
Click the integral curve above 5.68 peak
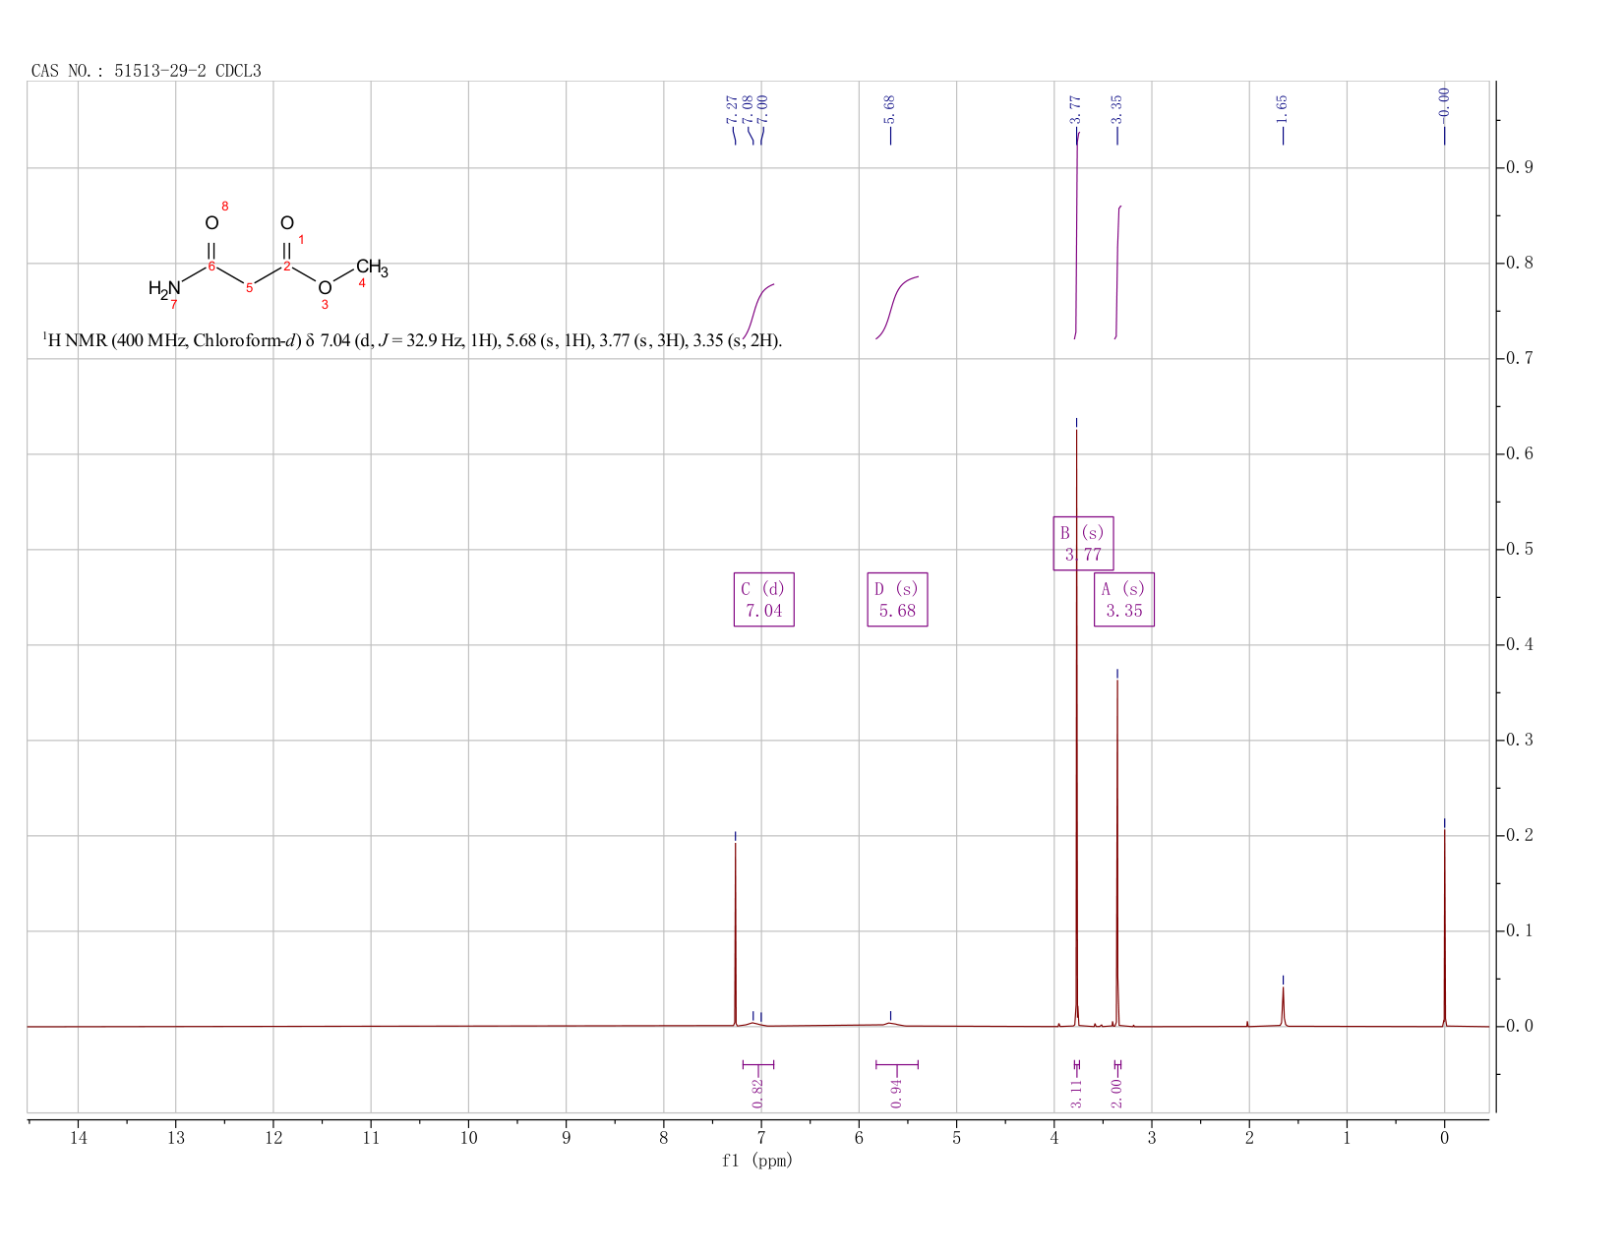pyautogui.click(x=897, y=308)
